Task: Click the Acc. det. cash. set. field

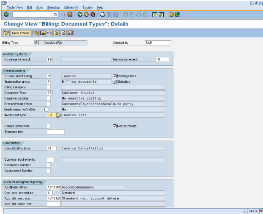Action: 54,204
